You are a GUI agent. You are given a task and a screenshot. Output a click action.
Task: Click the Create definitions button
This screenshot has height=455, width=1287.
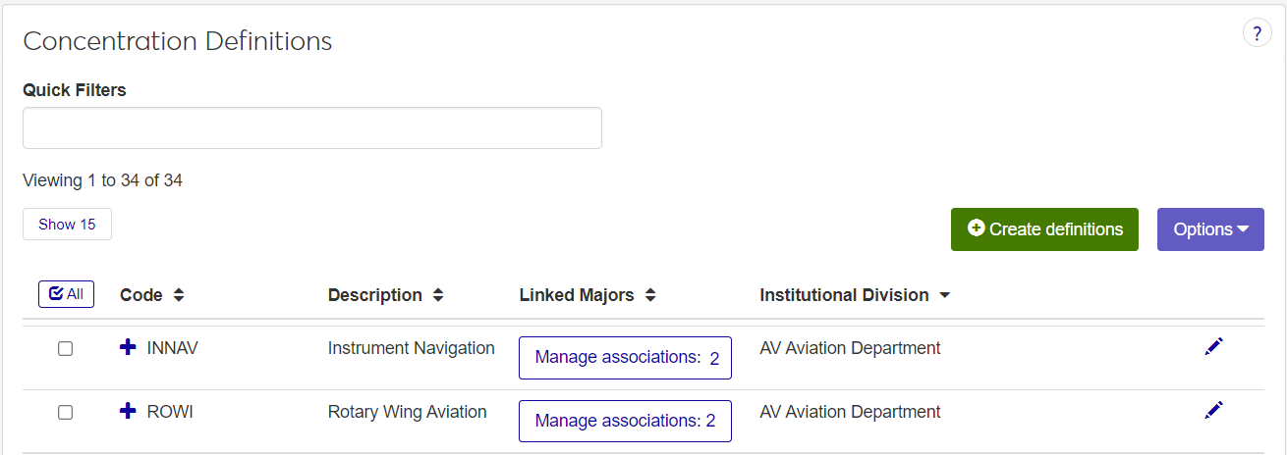tap(1044, 229)
